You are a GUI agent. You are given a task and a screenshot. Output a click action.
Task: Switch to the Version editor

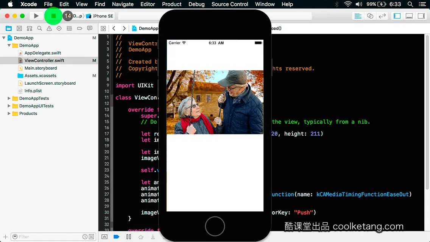pos(382,16)
